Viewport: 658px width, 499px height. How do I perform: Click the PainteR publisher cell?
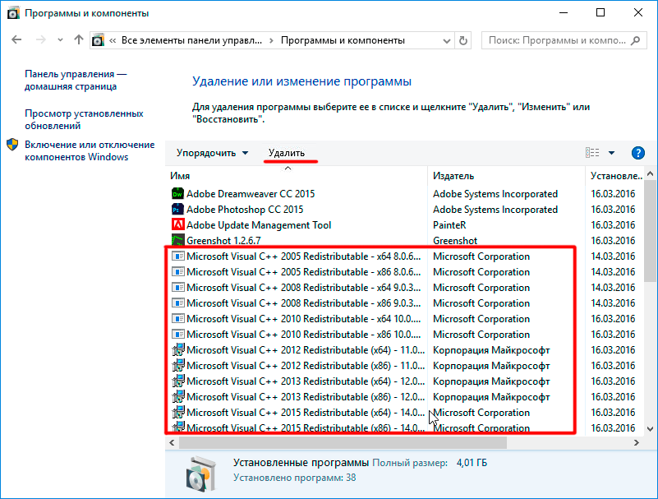[x=449, y=225]
